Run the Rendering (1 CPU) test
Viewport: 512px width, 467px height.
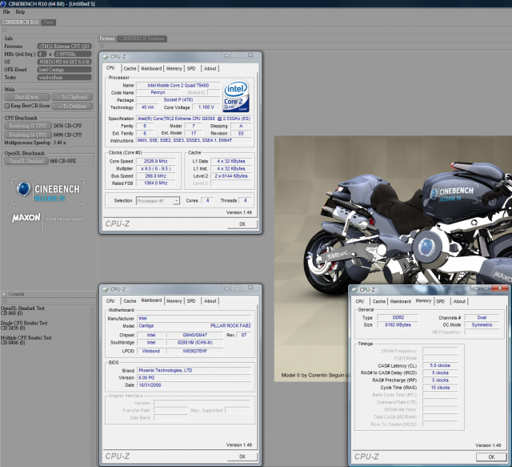(x=28, y=126)
